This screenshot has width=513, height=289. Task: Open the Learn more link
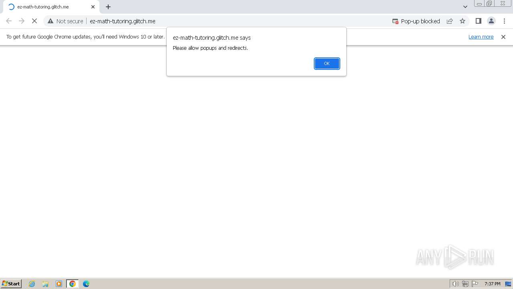(481, 37)
